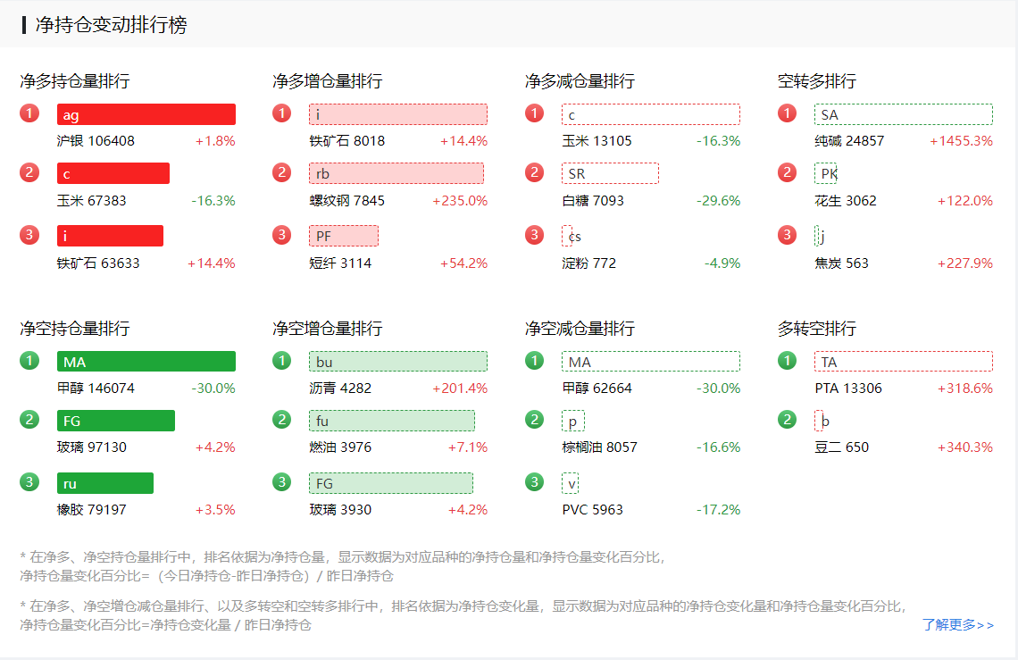Click the TA tag under 多转空排行
This screenshot has height=660, width=1018.
click(903, 361)
